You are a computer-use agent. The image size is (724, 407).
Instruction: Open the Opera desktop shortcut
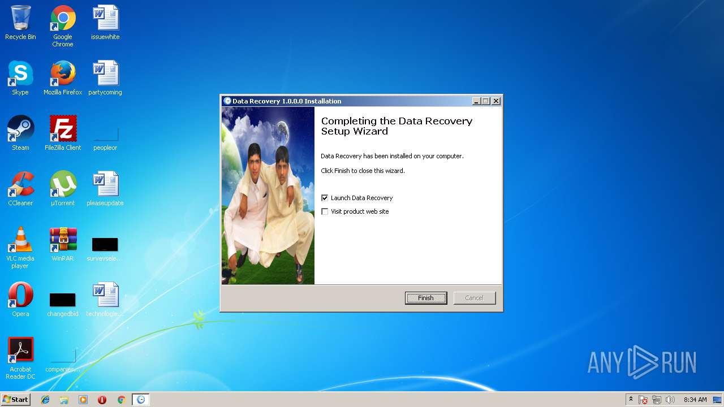tap(20, 300)
